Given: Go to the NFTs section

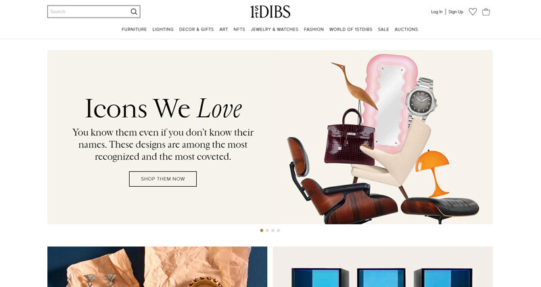Looking at the screenshot, I should pyautogui.click(x=239, y=29).
